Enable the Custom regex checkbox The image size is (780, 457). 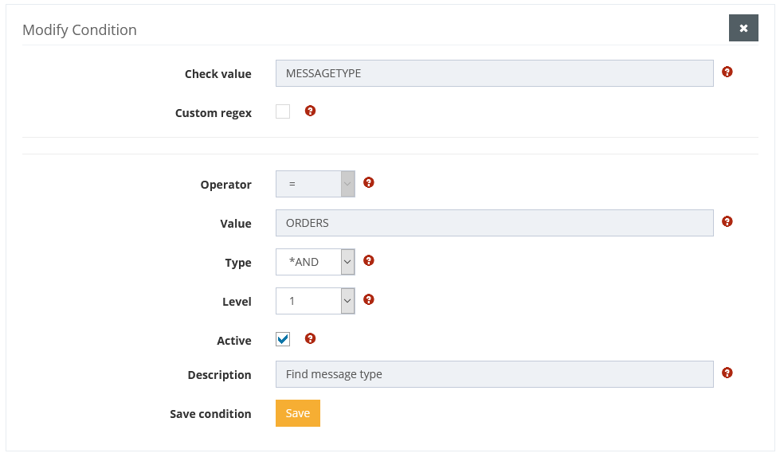[x=283, y=111]
